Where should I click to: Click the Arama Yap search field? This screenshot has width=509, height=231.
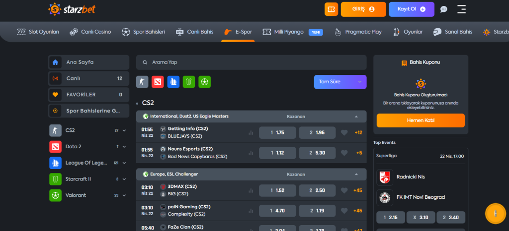[x=251, y=62]
